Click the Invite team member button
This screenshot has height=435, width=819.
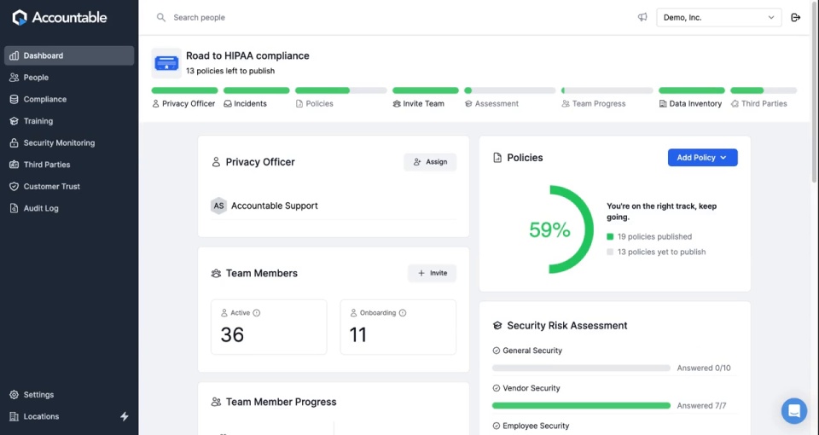(432, 273)
